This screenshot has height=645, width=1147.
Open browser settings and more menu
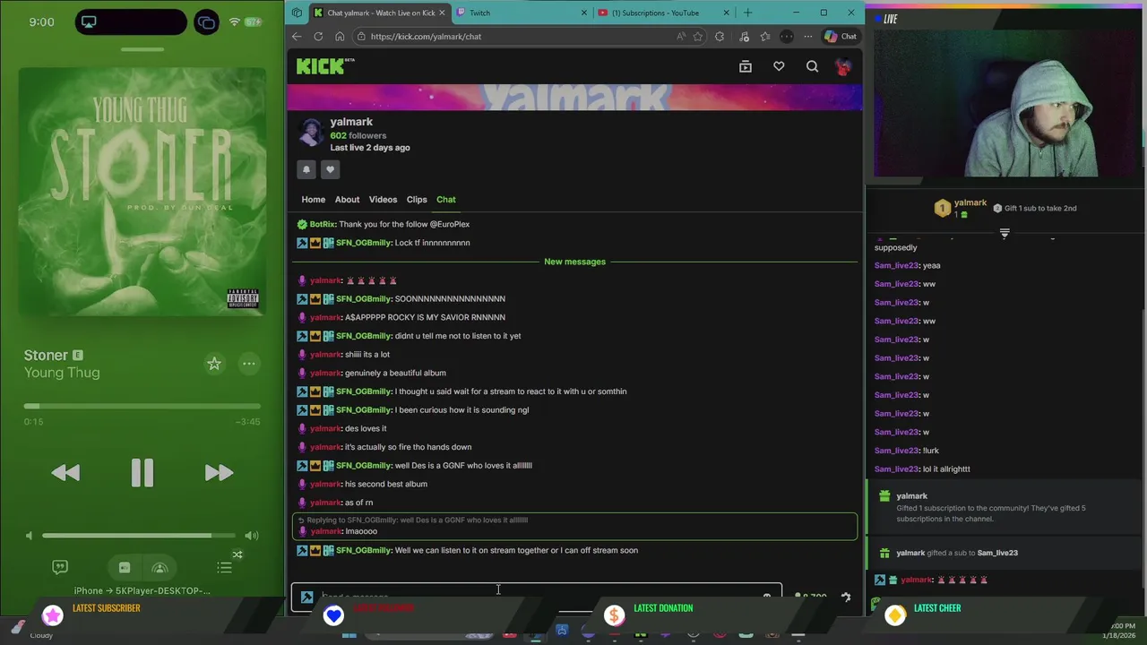pyautogui.click(x=807, y=37)
